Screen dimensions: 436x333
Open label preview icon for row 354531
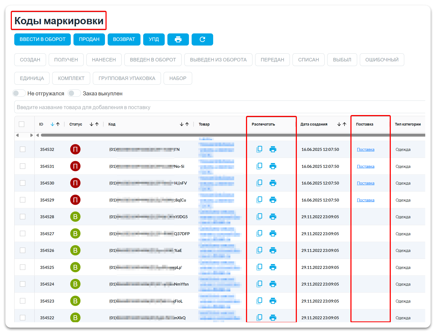259,166
